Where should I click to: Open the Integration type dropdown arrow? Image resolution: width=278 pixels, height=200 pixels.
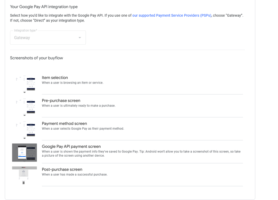click(80, 38)
